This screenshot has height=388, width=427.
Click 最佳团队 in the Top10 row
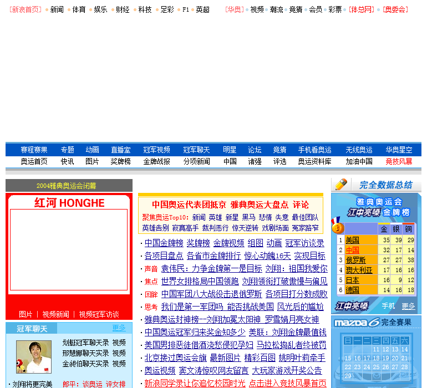(305, 217)
